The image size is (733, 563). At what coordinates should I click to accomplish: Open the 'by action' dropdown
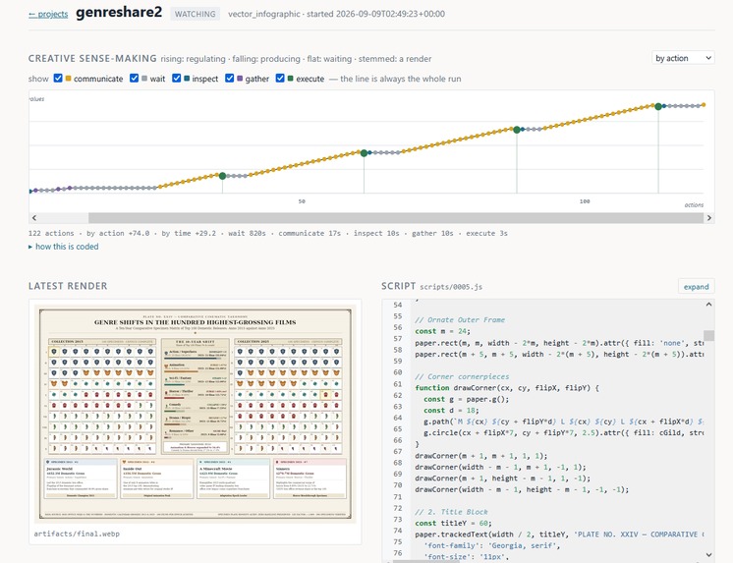point(683,58)
